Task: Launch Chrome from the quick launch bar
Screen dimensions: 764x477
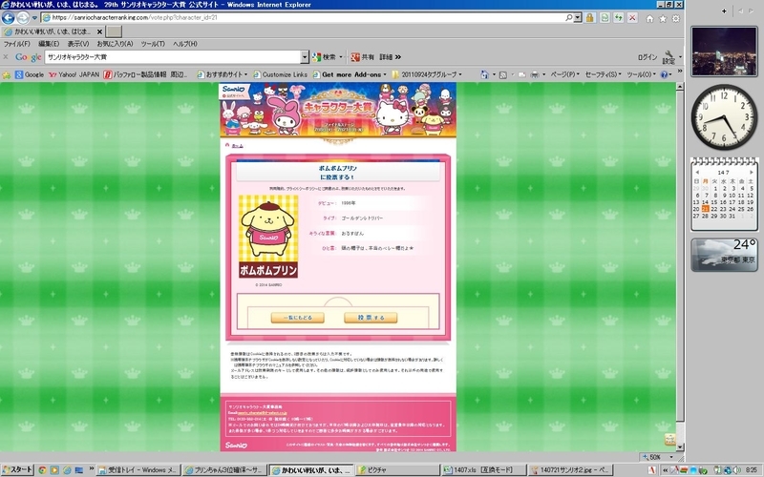Action: [42, 470]
